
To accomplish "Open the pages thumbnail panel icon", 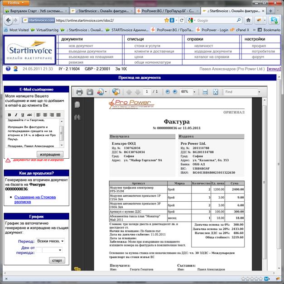I will 77,104.
